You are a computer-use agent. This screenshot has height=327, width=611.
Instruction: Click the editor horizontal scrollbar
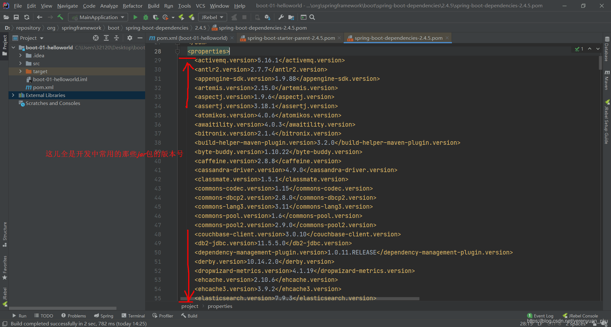tap(299, 299)
